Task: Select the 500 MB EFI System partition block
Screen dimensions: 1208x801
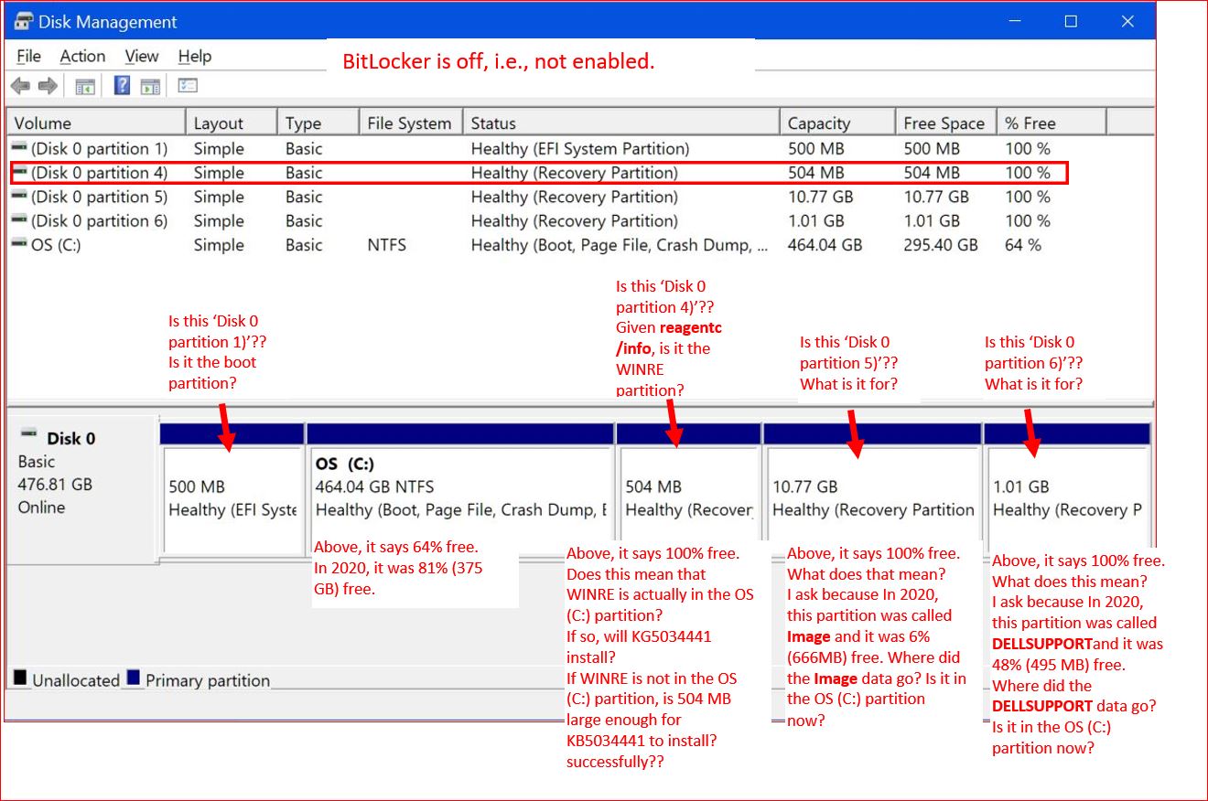Action: click(x=232, y=498)
